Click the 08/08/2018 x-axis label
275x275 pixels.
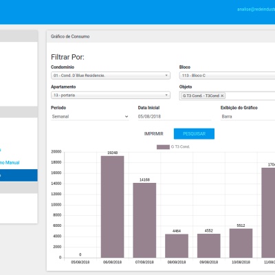[x=177, y=262]
